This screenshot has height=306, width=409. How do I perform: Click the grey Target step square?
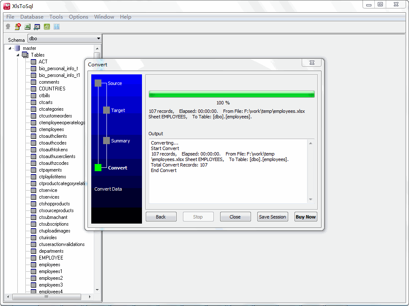106,110
